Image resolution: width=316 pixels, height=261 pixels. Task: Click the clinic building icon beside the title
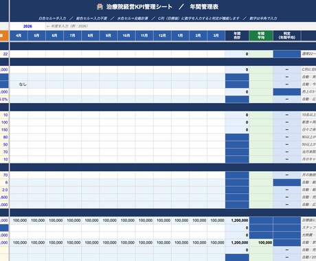click(x=100, y=7)
